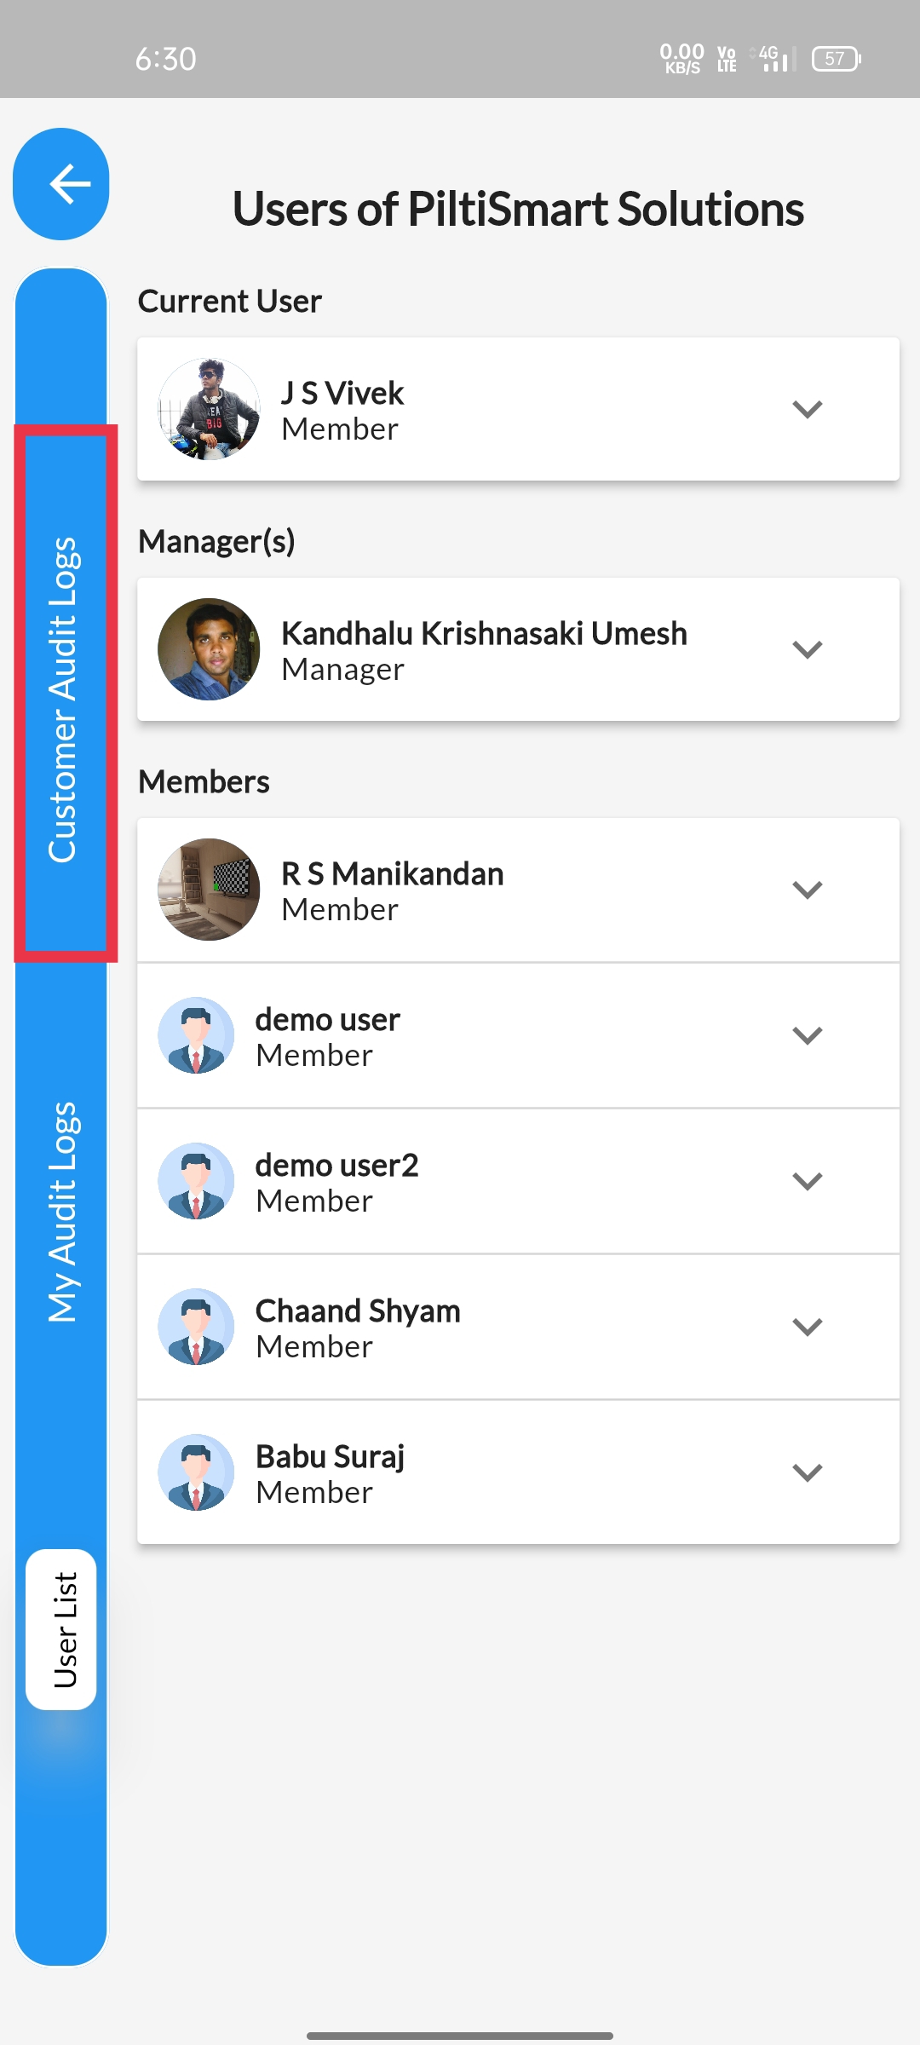Tap demo user2's default avatar icon
920x2045 pixels.
[x=196, y=1181]
